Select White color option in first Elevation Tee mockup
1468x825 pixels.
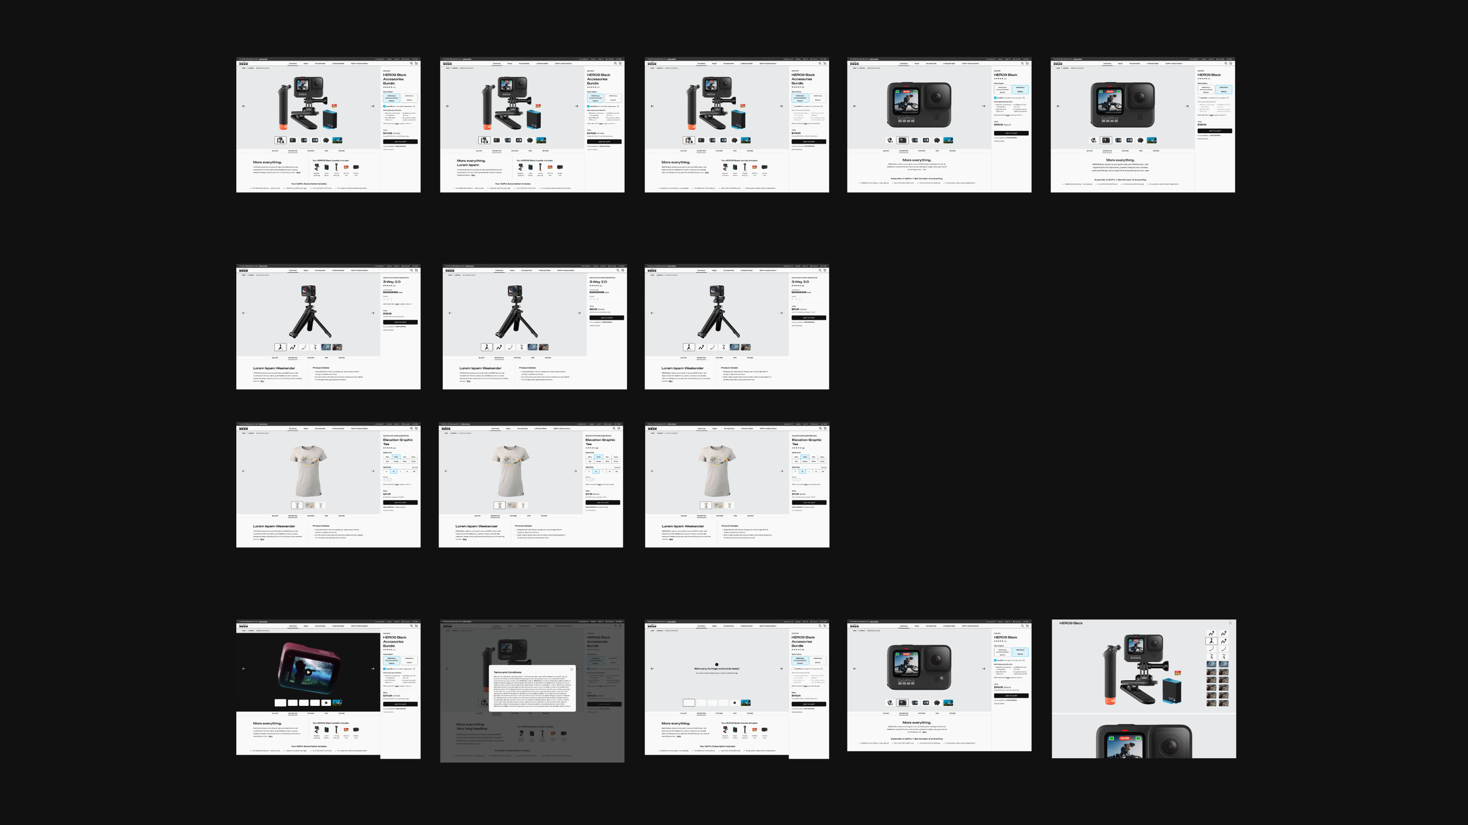pos(396,457)
